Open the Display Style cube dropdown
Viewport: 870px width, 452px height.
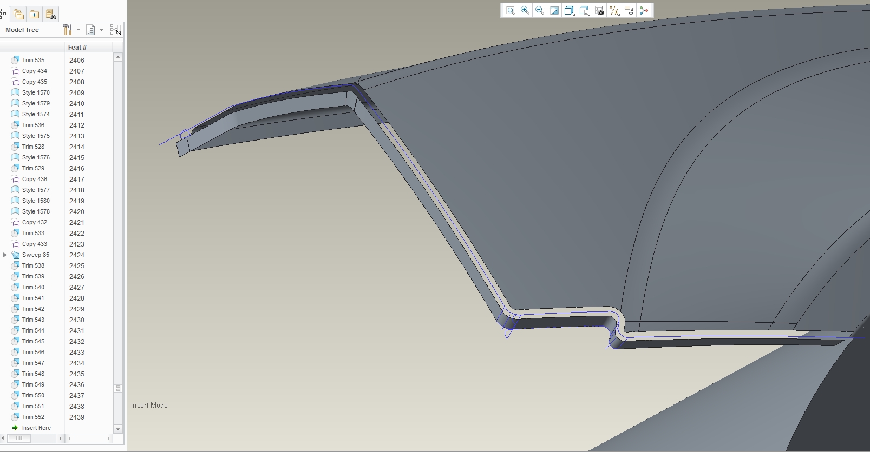tap(569, 10)
